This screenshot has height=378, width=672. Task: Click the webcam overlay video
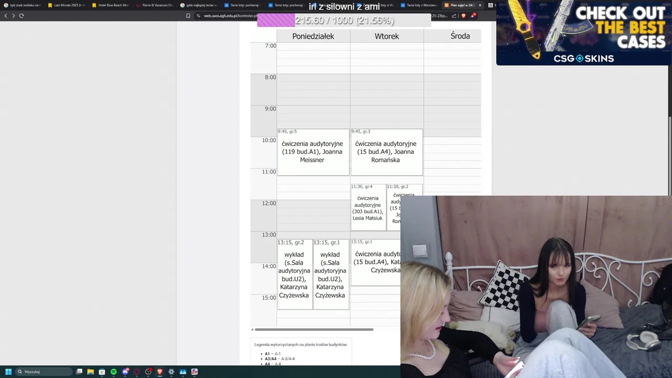[536, 287]
